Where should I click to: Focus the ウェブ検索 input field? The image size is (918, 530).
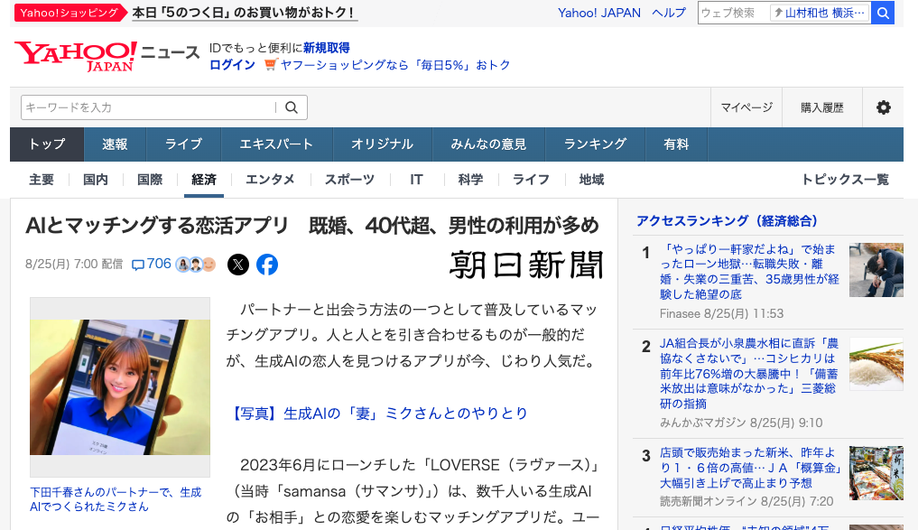733,13
